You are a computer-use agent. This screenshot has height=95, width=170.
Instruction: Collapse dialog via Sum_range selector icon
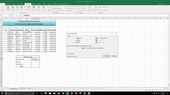[96, 42]
